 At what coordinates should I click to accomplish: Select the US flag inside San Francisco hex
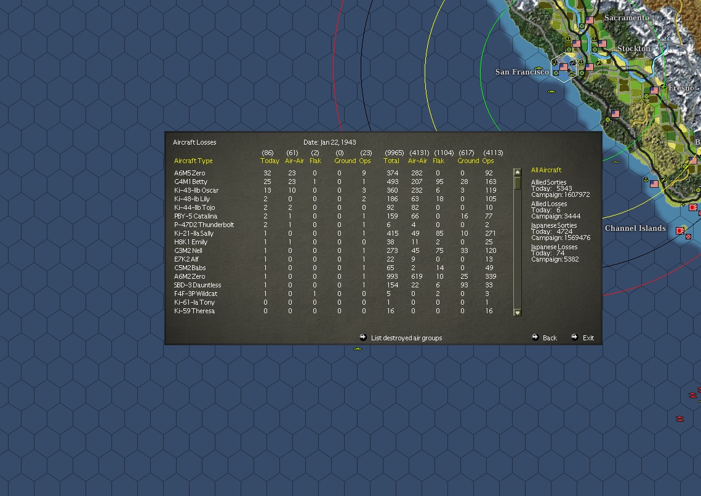(x=564, y=67)
